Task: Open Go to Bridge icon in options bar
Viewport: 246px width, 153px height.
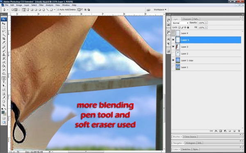Action: coord(148,10)
